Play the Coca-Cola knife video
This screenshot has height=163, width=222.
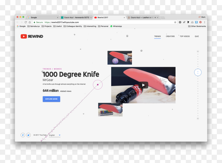click(x=143, y=85)
